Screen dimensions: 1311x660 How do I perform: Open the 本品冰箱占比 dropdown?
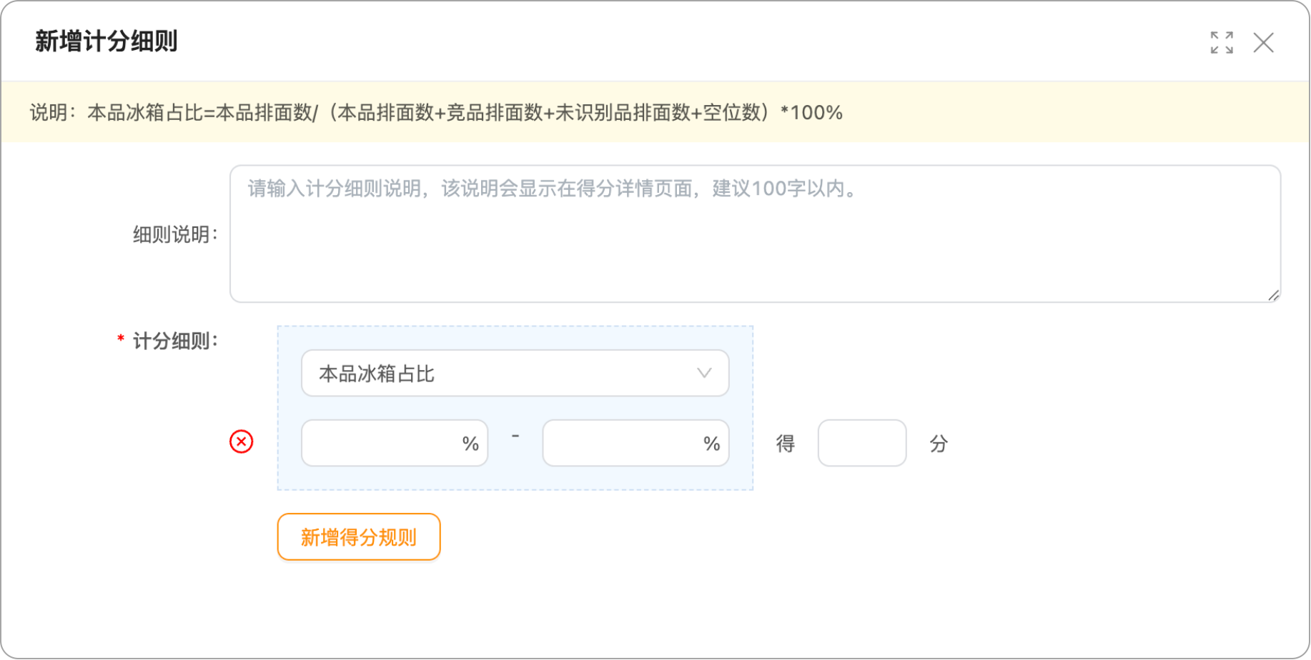tap(515, 374)
